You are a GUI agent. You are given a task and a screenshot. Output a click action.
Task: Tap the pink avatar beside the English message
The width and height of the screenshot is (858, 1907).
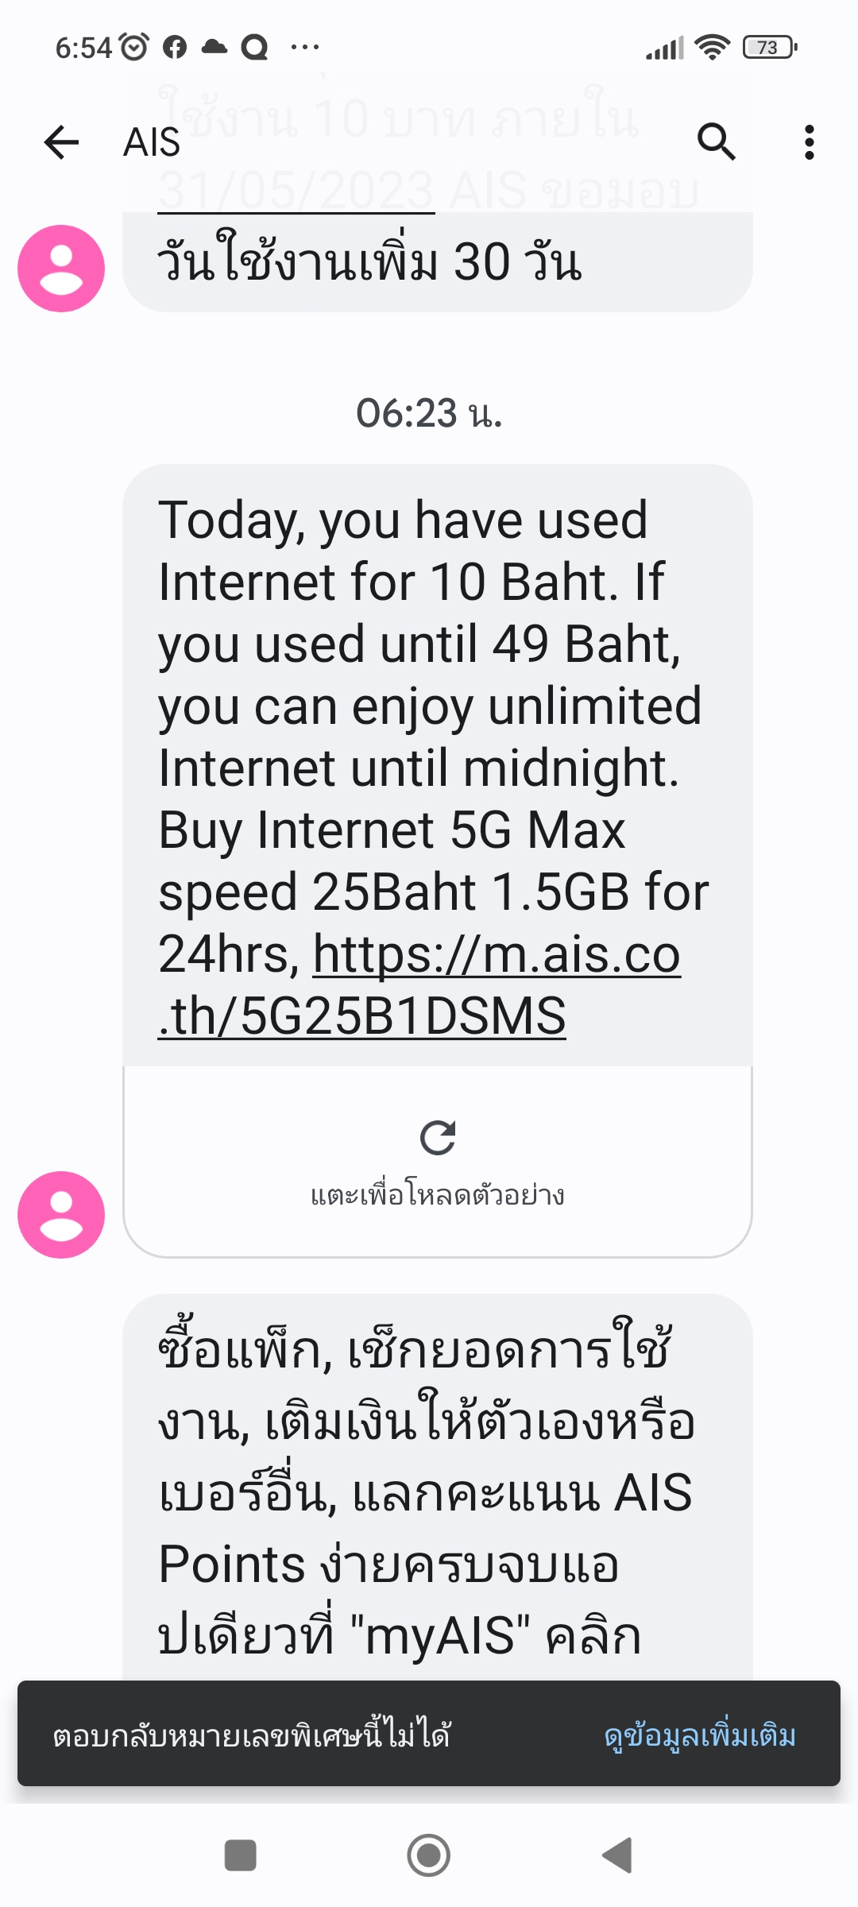(61, 1214)
